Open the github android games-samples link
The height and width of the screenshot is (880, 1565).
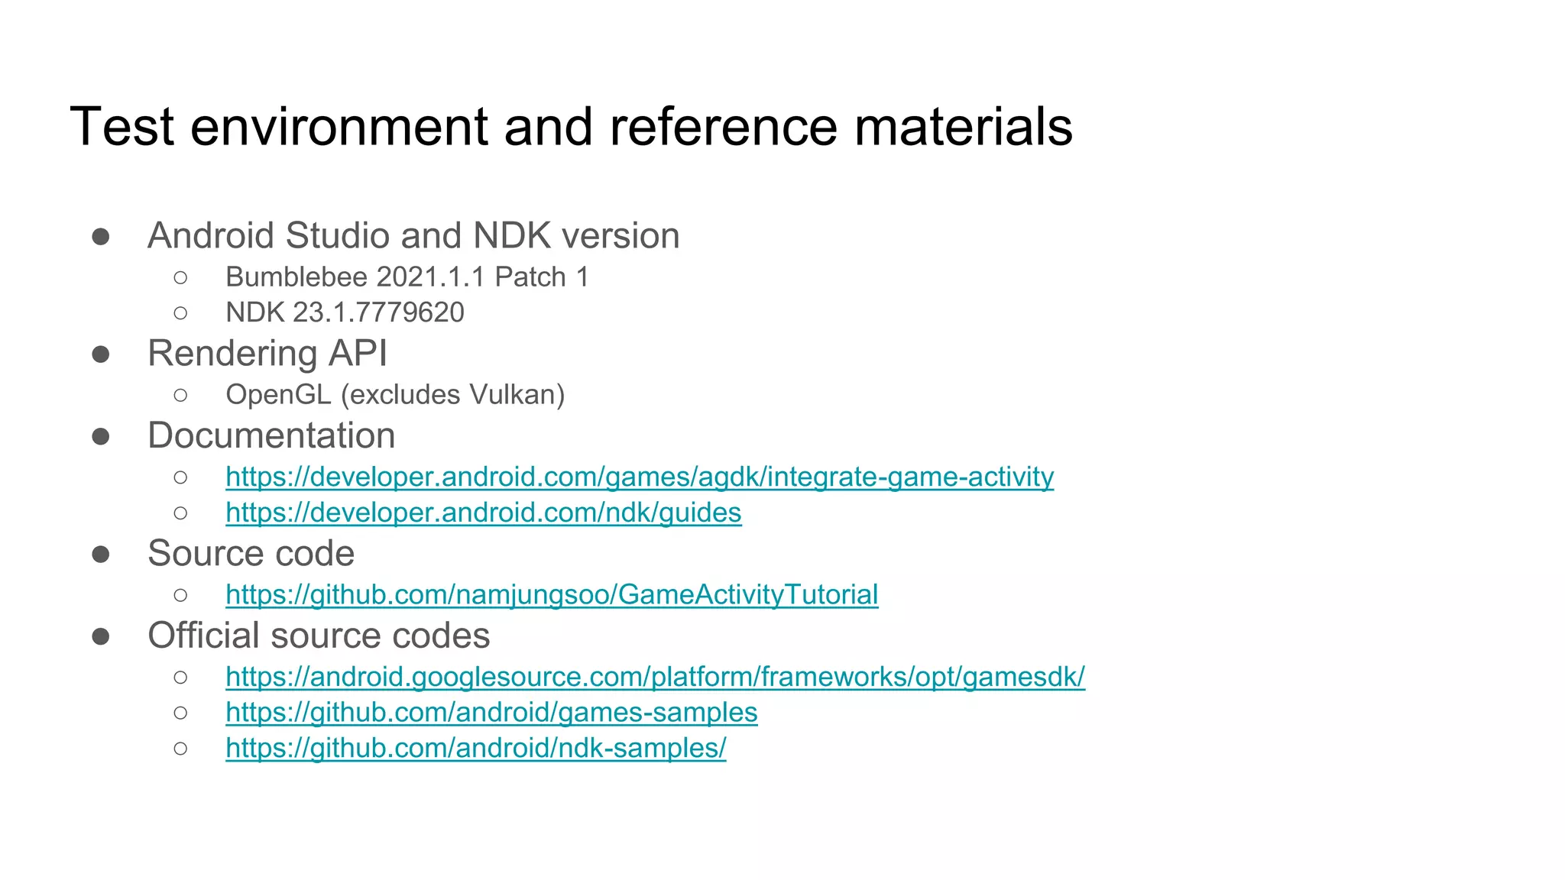491,712
